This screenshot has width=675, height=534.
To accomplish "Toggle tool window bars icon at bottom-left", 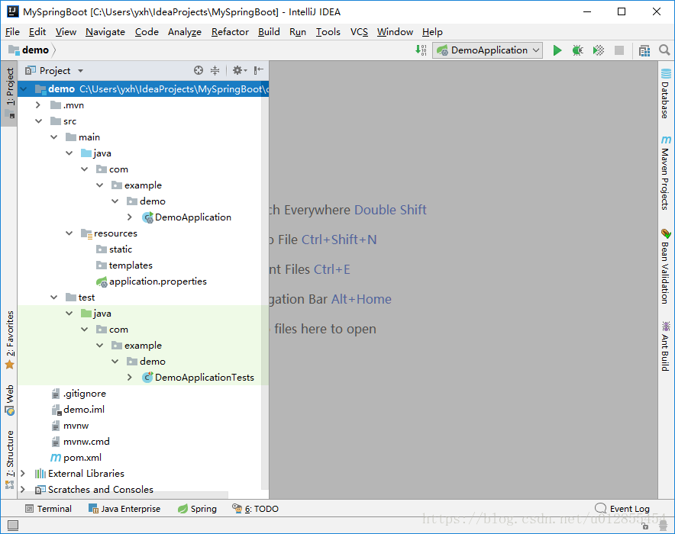I will [13, 525].
